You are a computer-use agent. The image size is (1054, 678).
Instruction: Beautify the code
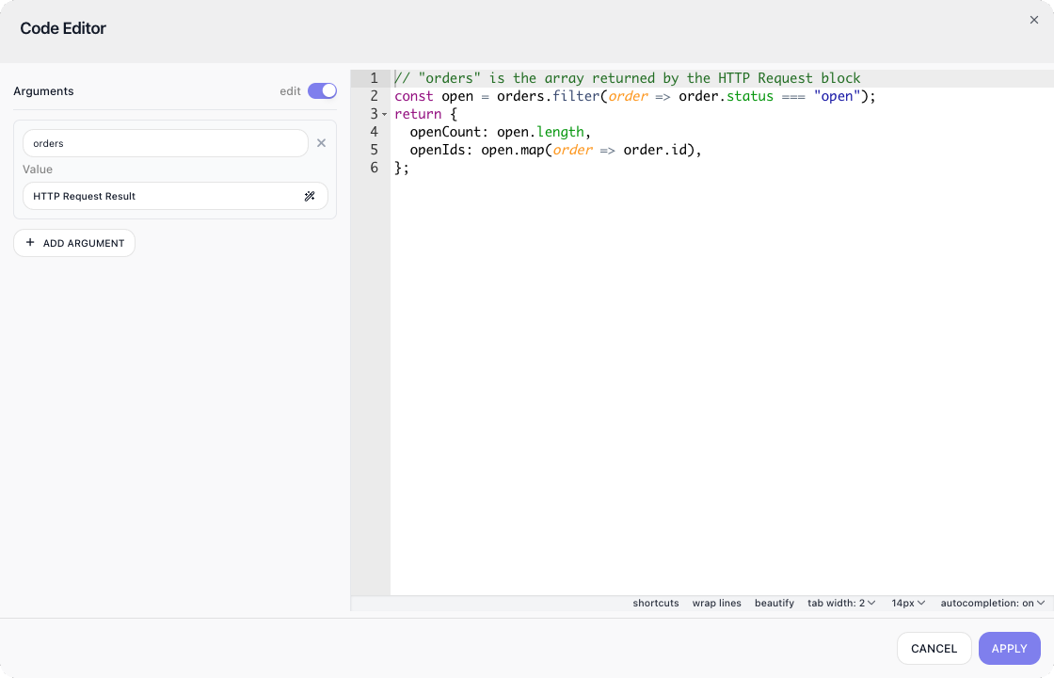[x=775, y=604]
